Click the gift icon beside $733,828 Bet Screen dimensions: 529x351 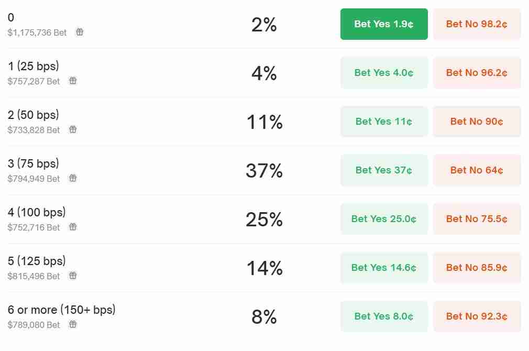73,129
